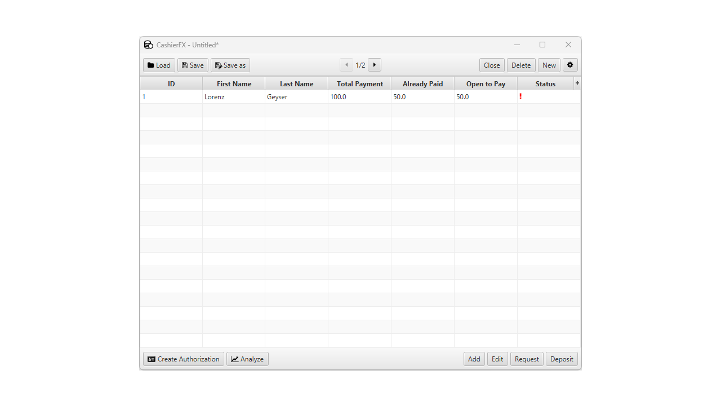Sort by Status column header
The width and height of the screenshot is (721, 406).
pyautogui.click(x=545, y=83)
